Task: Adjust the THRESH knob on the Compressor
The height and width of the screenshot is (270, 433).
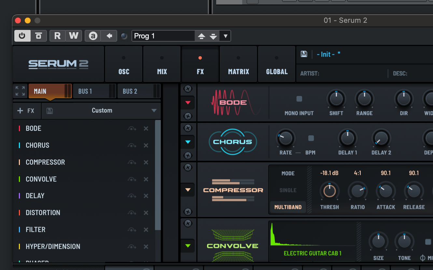Action: 329,191
